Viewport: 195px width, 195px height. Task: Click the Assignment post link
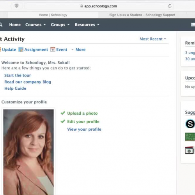36,50
